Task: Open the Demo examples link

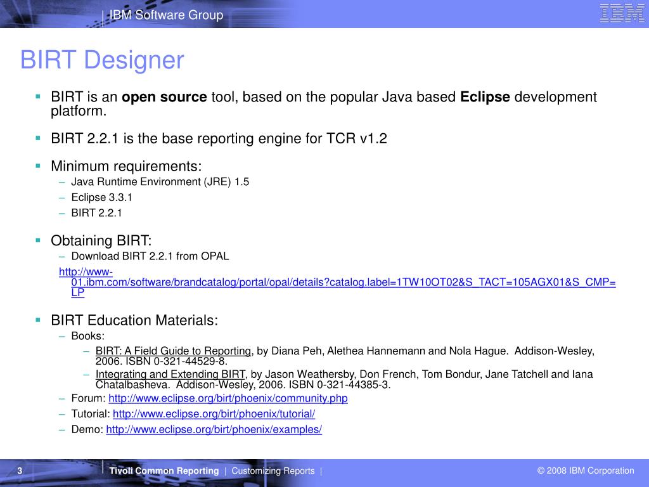Action: [214, 429]
